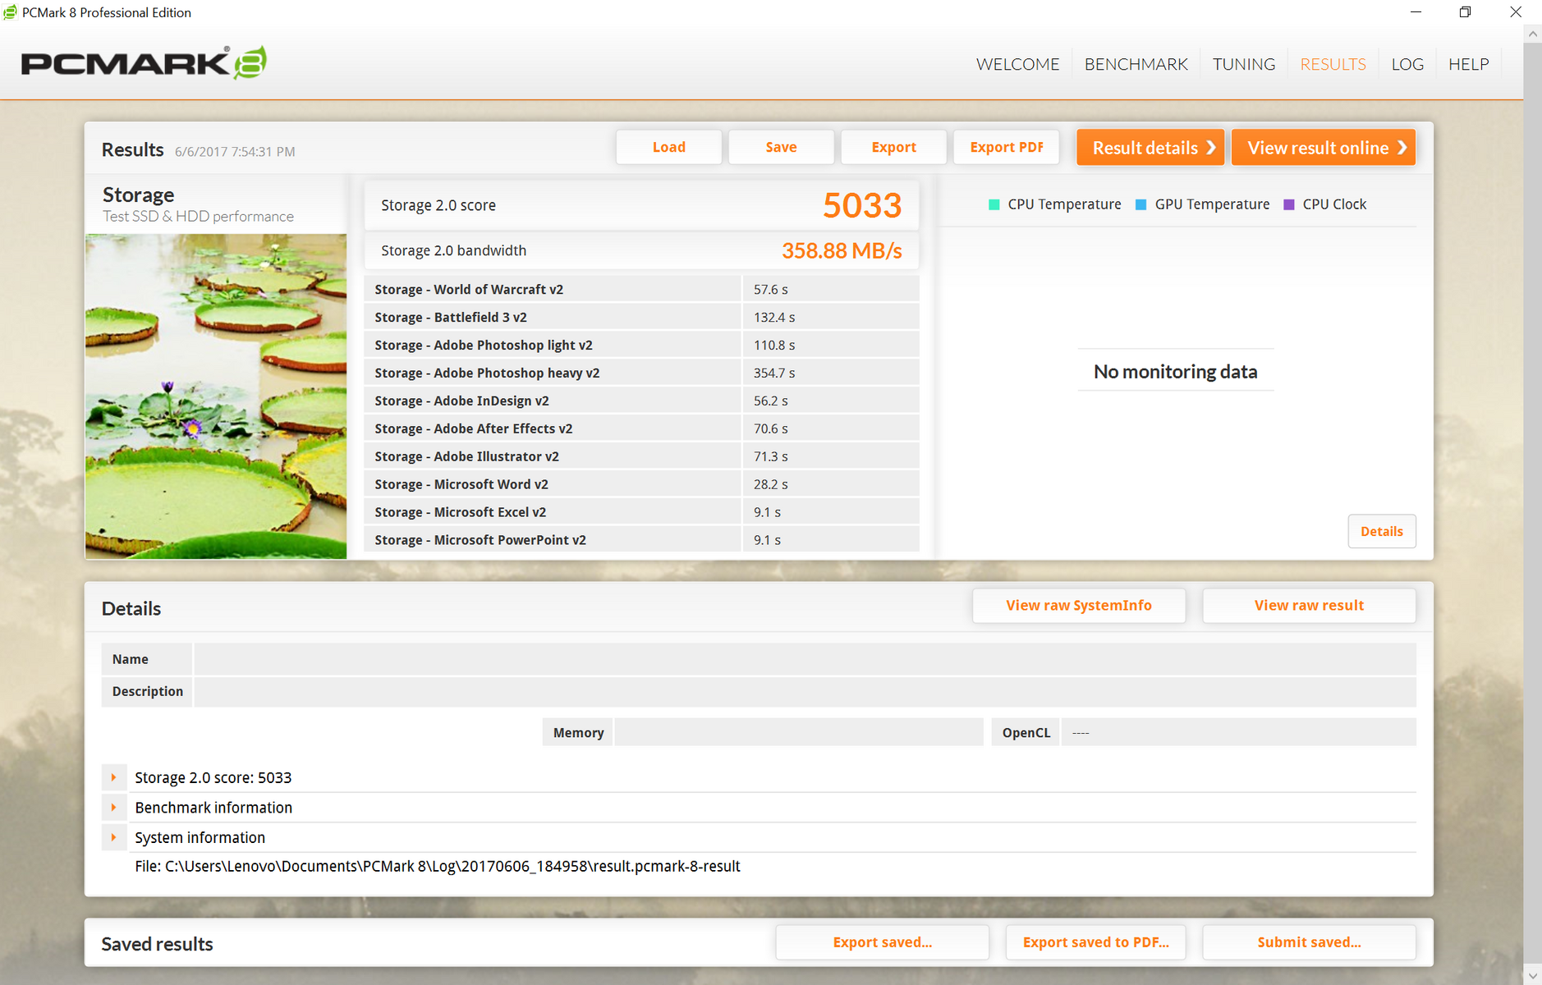Click View raw result

coord(1309,605)
